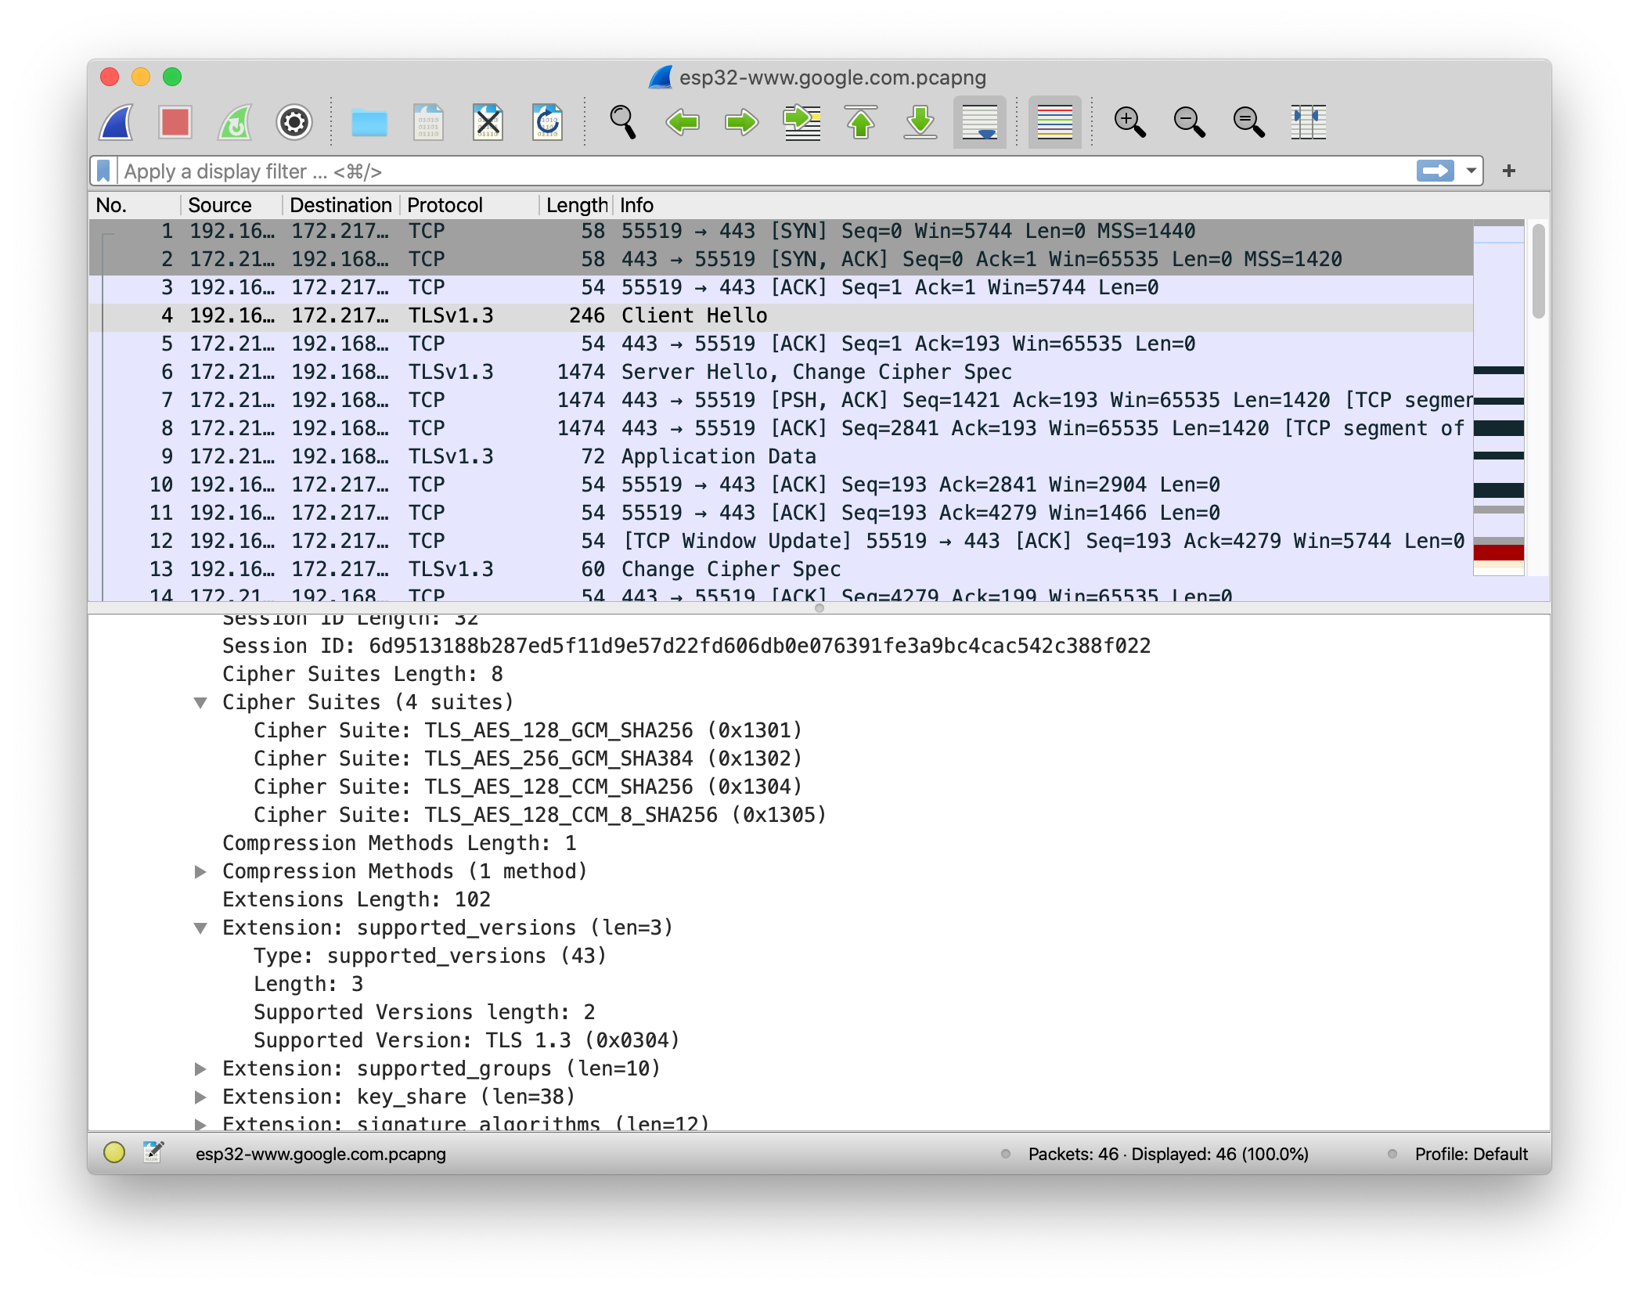1639x1290 pixels.
Task: Apply the display filter arrow button
Action: 1435,171
